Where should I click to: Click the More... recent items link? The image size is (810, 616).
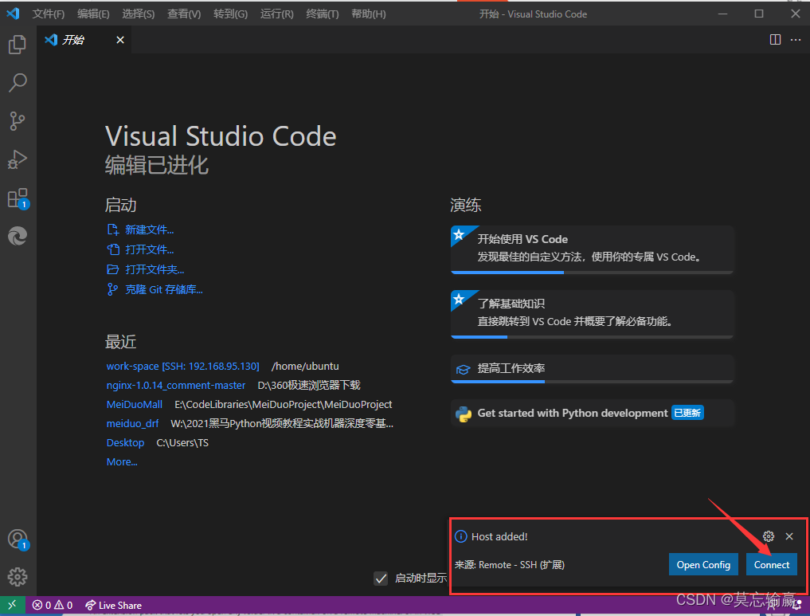click(122, 461)
